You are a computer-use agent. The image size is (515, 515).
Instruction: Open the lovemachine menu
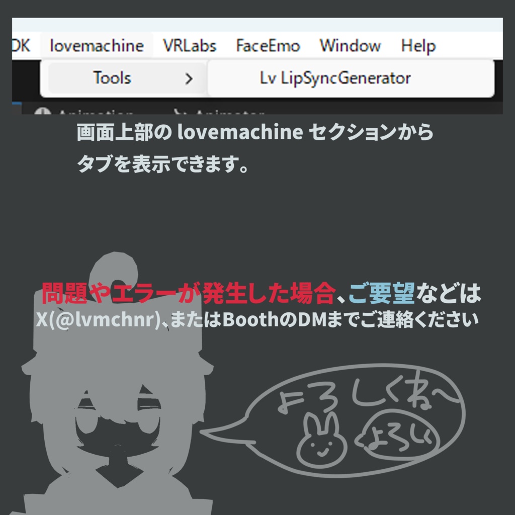coord(96,45)
